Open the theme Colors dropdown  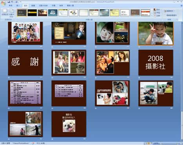(x=157, y=10)
